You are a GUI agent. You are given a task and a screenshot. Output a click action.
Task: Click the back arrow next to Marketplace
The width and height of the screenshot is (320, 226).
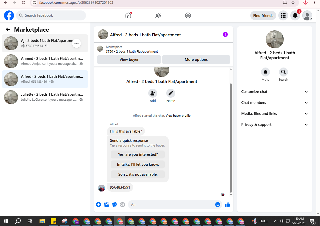click(x=8, y=30)
